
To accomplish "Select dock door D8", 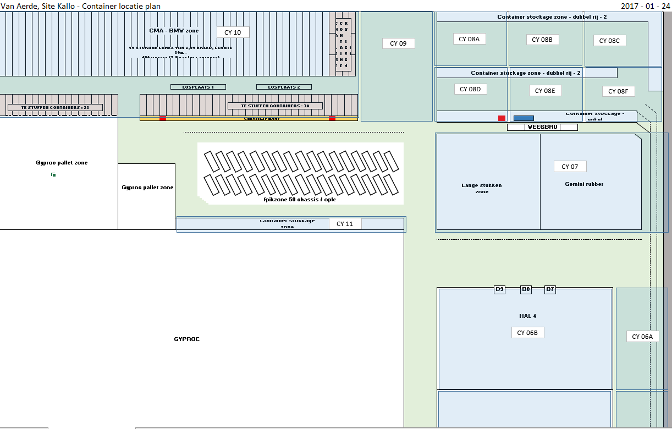I will point(526,289).
